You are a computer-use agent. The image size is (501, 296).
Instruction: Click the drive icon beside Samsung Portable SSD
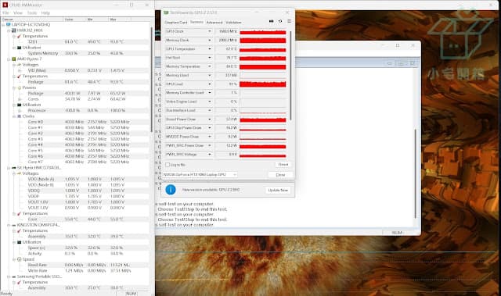click(14, 276)
